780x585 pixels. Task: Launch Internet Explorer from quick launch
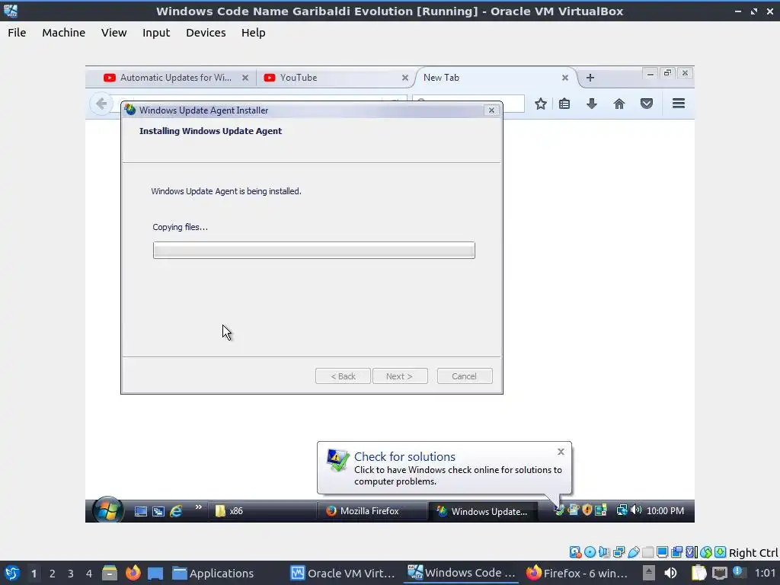tap(176, 511)
